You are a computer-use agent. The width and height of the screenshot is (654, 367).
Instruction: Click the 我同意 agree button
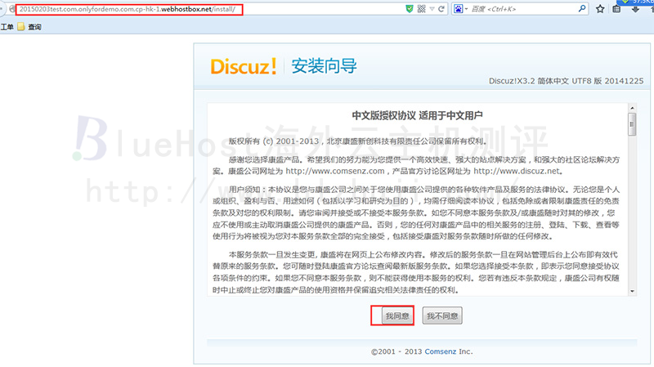point(397,316)
